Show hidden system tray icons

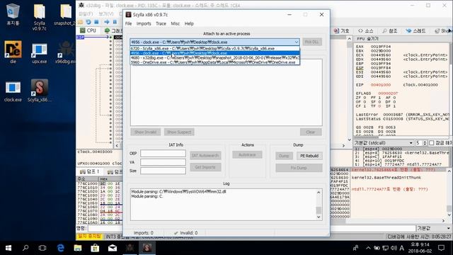[368, 248]
